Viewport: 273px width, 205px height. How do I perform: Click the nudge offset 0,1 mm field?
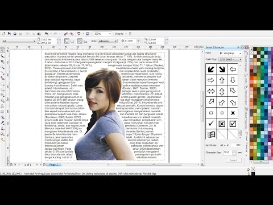pos(131,41)
